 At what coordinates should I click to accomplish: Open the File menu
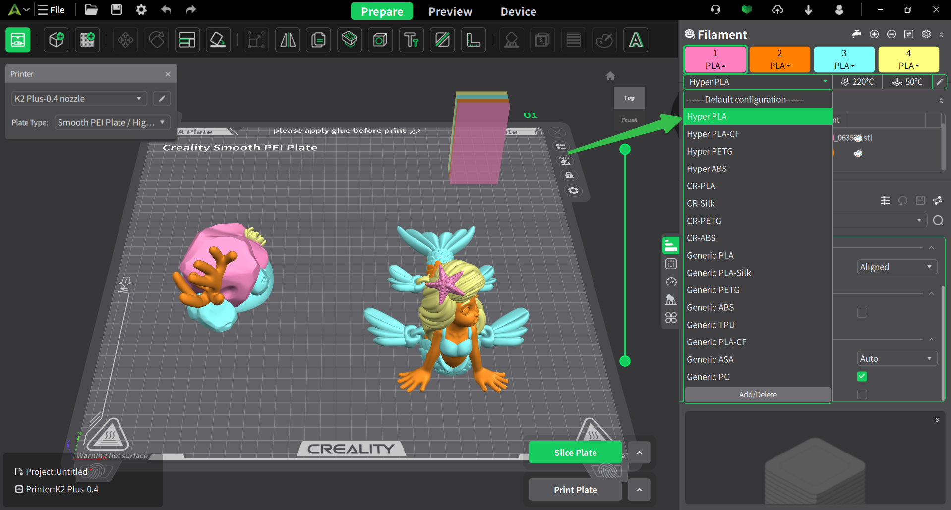(x=52, y=10)
